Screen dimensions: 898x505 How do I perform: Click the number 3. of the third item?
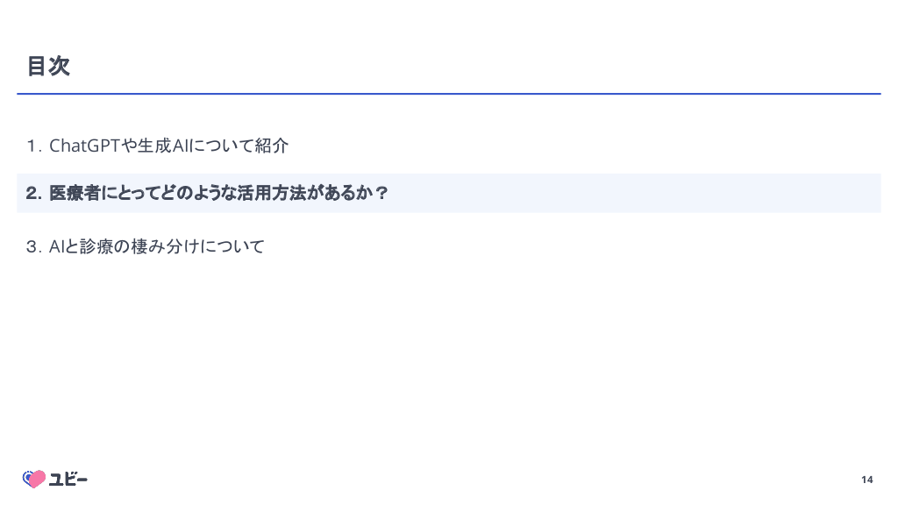pyautogui.click(x=34, y=247)
